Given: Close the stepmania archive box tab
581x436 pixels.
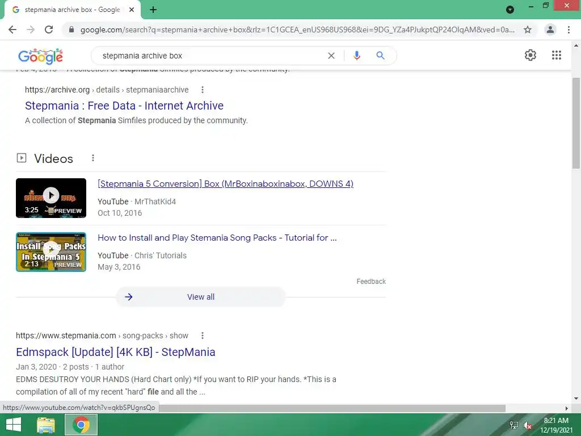Looking at the screenshot, I should click(x=132, y=10).
